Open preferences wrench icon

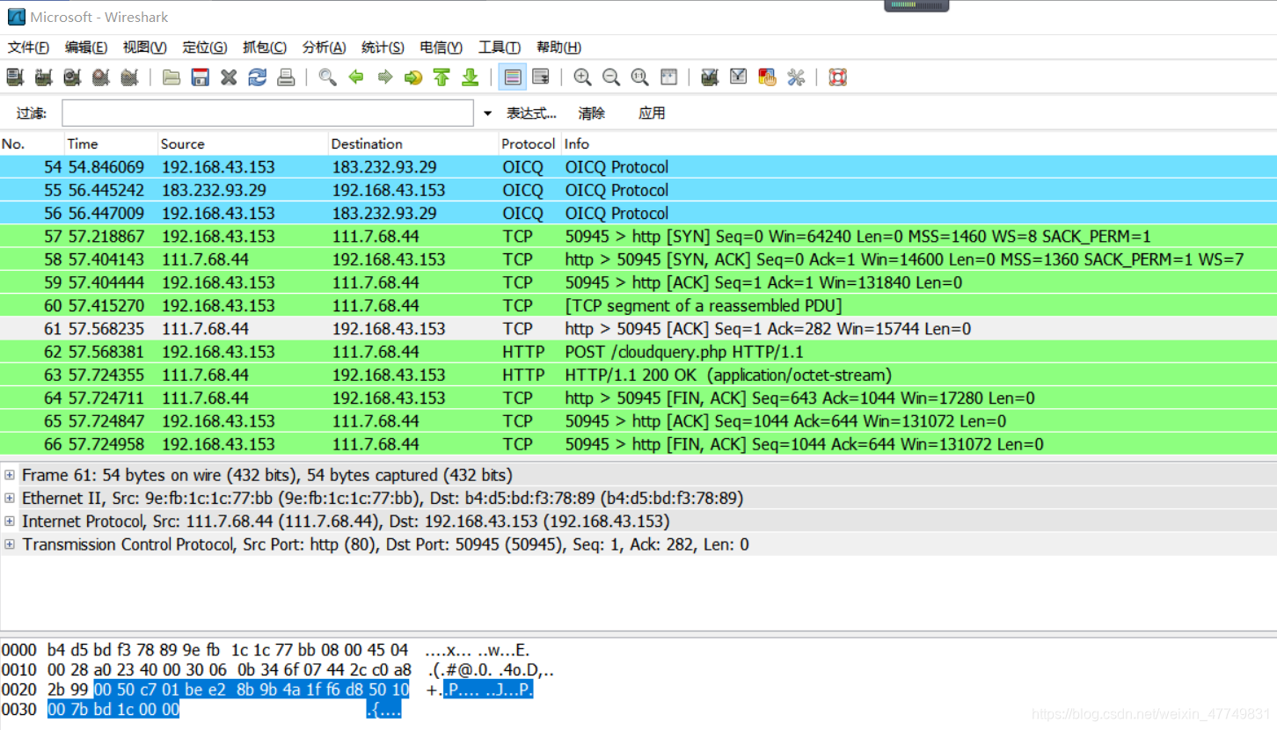click(796, 77)
